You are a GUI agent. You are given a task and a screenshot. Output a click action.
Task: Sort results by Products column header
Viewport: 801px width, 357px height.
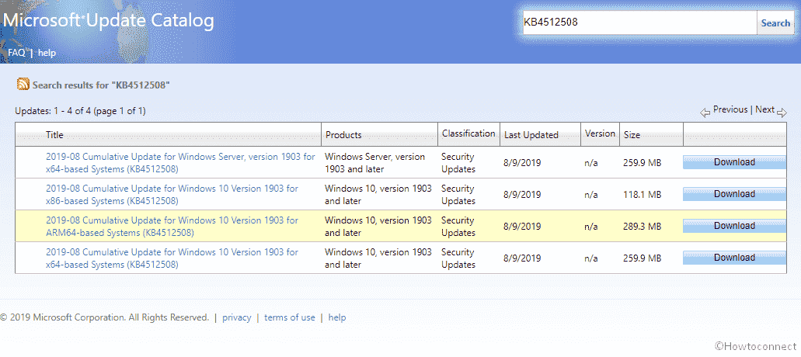pyautogui.click(x=343, y=135)
